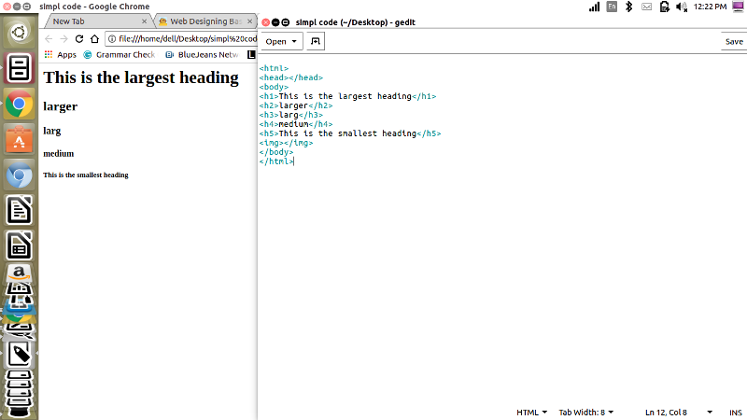The height and width of the screenshot is (420, 747).
Task: Focus the Chrome address bar
Action: [187, 39]
